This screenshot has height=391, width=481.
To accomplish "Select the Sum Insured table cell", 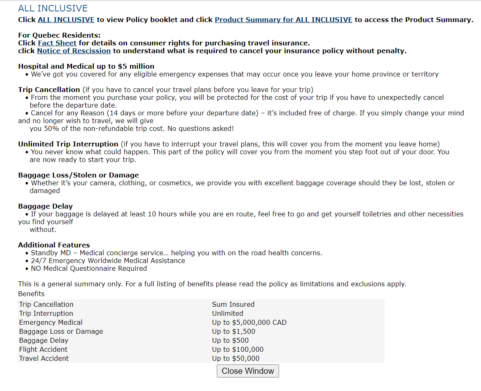I will [x=233, y=304].
